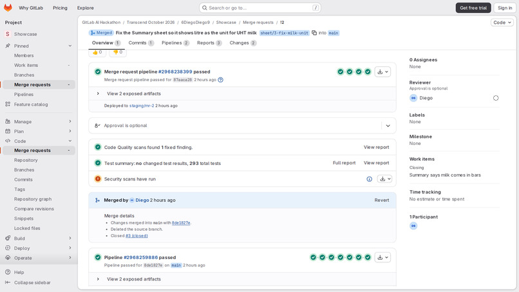Open Why GitLab menu item
519x292 pixels.
click(31, 8)
